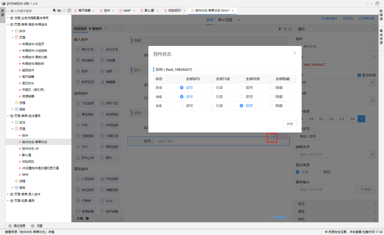Click the refresh icon above the field_19626427 box
Screen dimensions: 384x235
(374, 57)
